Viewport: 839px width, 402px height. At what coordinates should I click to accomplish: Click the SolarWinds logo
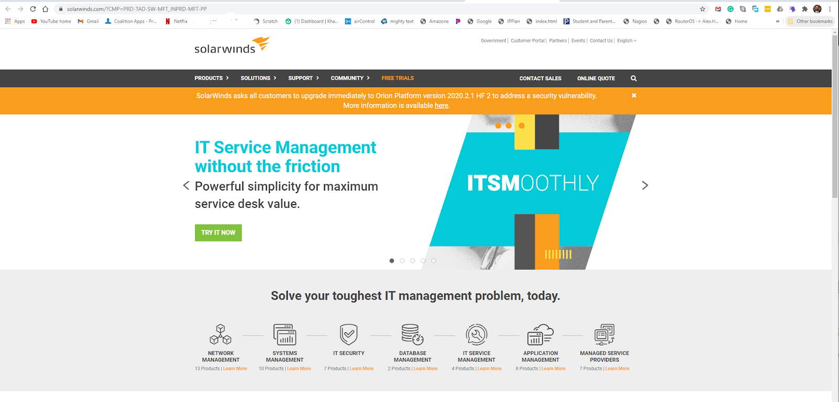tap(232, 45)
